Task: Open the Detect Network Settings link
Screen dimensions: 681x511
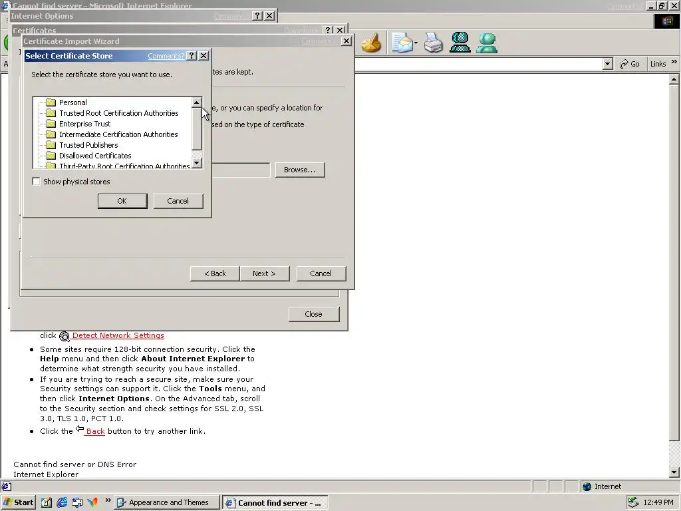Action: click(118, 335)
